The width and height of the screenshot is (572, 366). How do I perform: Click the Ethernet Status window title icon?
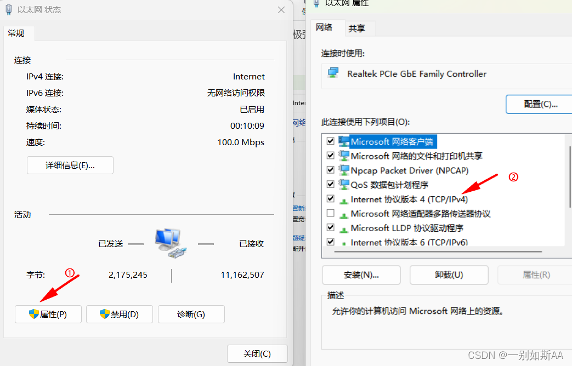(x=9, y=10)
